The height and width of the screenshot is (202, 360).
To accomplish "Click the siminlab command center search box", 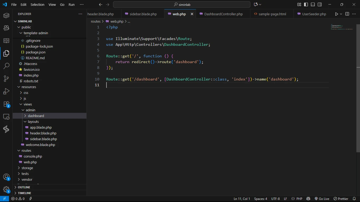I will point(182,4).
